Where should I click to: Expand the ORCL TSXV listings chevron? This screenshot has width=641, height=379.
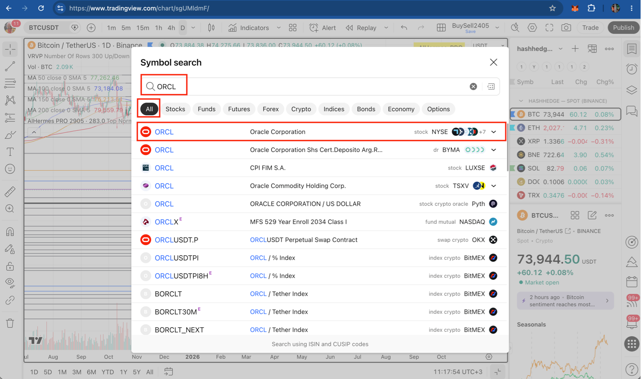click(x=493, y=186)
